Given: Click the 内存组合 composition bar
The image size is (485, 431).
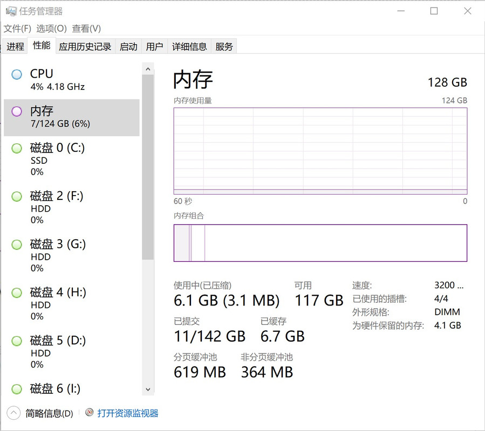Looking at the screenshot, I should coord(320,243).
